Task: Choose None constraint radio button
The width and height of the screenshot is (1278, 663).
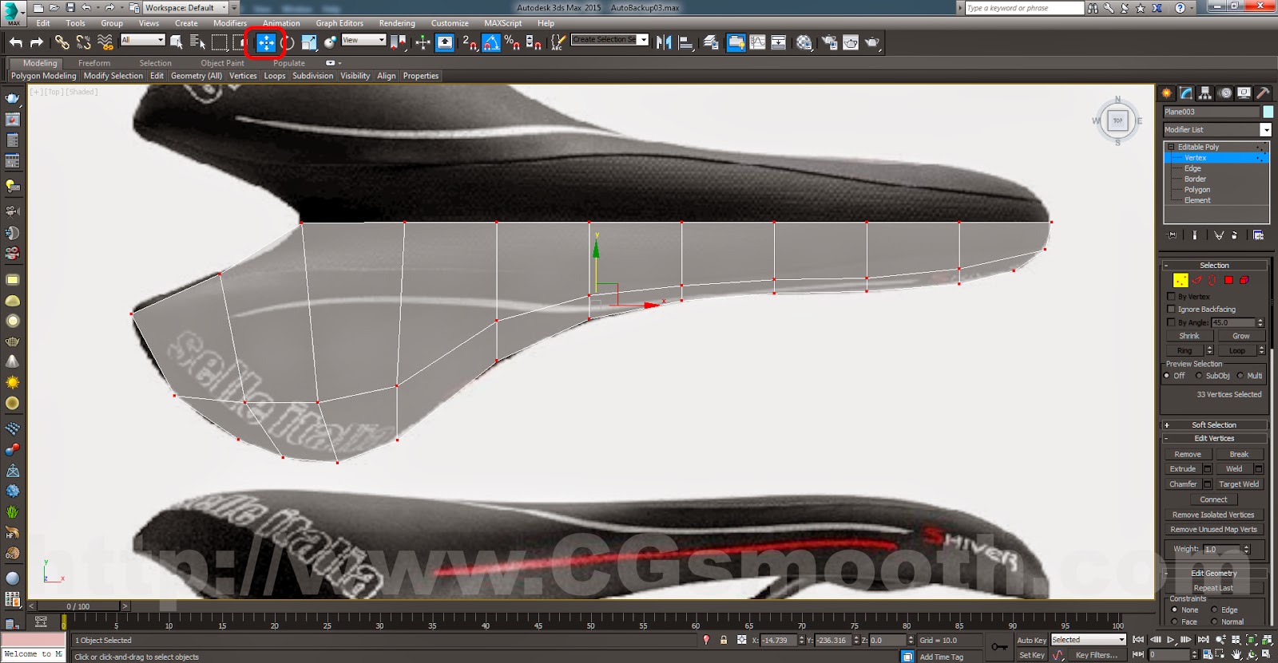Action: [x=1174, y=610]
